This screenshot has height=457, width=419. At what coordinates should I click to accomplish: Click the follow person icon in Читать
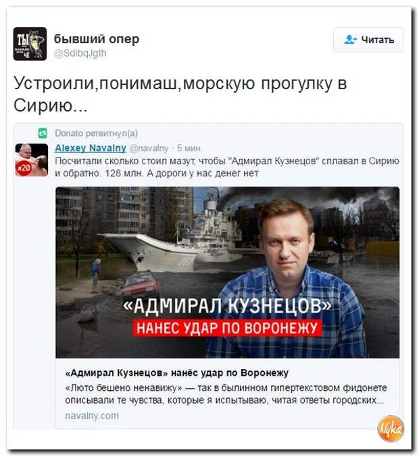point(350,40)
